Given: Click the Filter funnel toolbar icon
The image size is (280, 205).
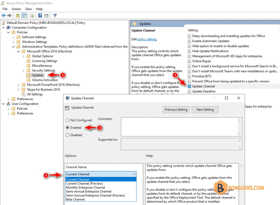Looking at the screenshot, I should coord(55,16).
